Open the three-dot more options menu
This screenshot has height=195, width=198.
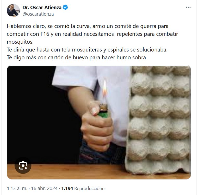(188, 7)
